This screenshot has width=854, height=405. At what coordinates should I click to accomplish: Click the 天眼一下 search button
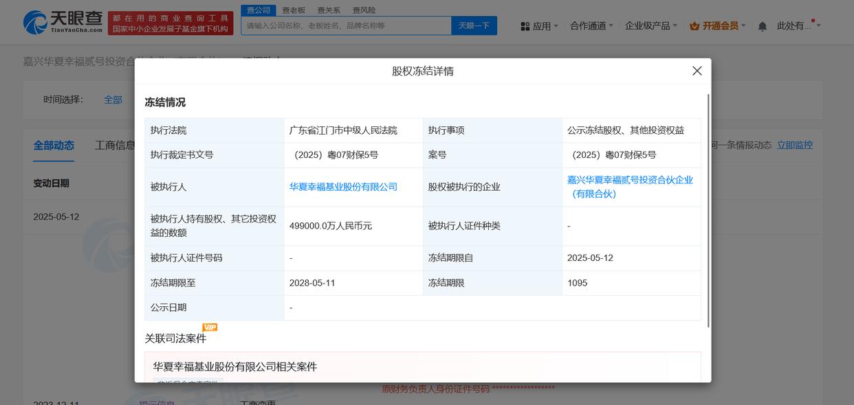474,25
